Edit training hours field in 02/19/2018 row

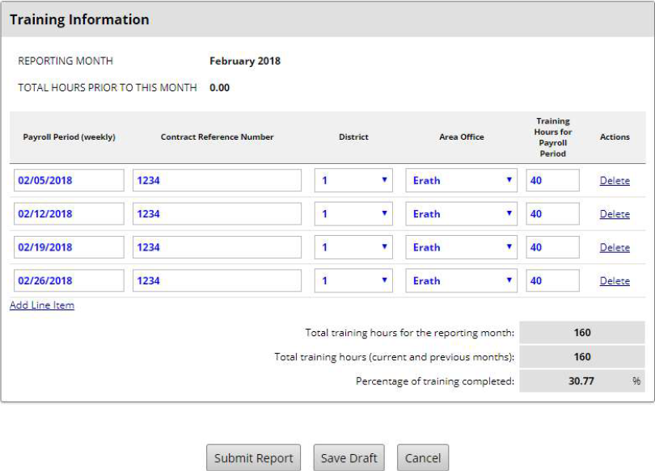[x=552, y=247]
